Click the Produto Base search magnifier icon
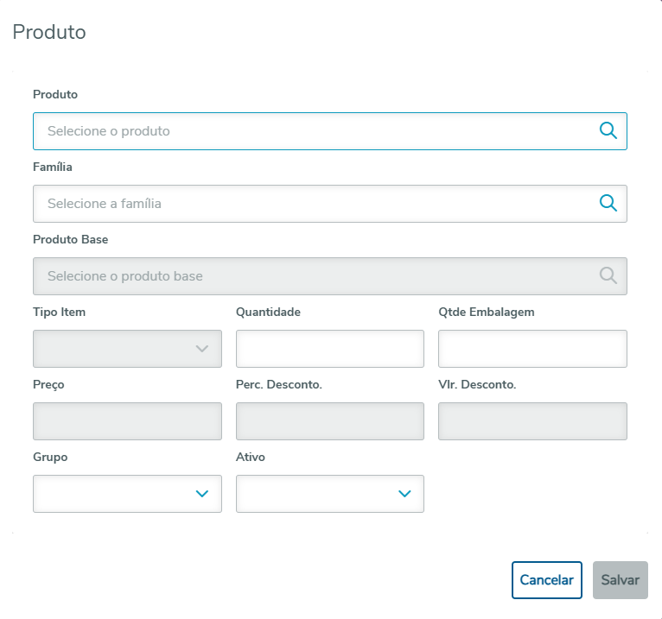This screenshot has width=662, height=619. pyautogui.click(x=608, y=276)
